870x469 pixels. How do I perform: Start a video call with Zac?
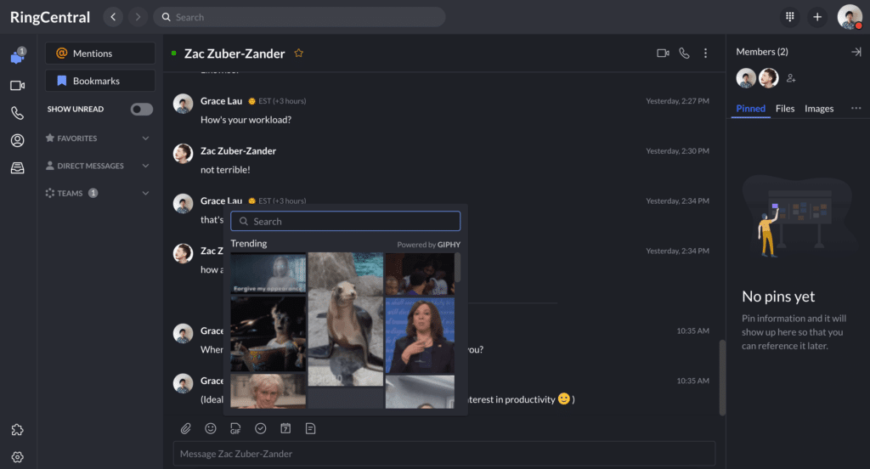click(663, 54)
